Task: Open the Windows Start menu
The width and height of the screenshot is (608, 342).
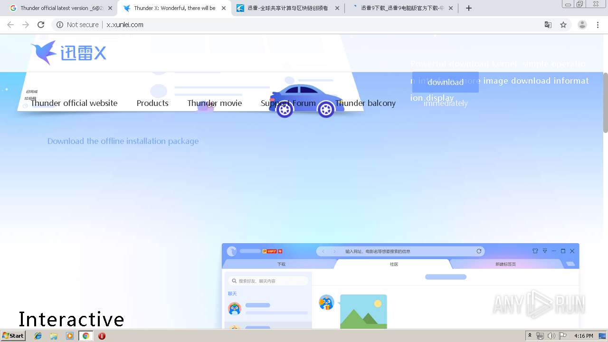Action: [x=13, y=336]
